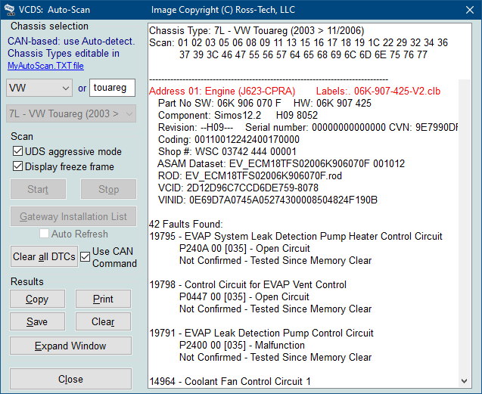The image size is (482, 394).
Task: Select the 'Address 01: Engine (J623-CPRA)' line
Action: coord(222,91)
